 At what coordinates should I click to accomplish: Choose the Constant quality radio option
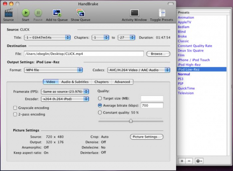pyautogui.click(x=100, y=113)
